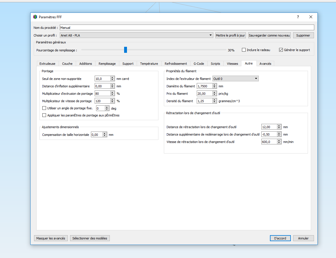Viewport: 336px width, 258px height.
Task: Click Distance d'inflation supplémentaire field
Action: pos(102,86)
